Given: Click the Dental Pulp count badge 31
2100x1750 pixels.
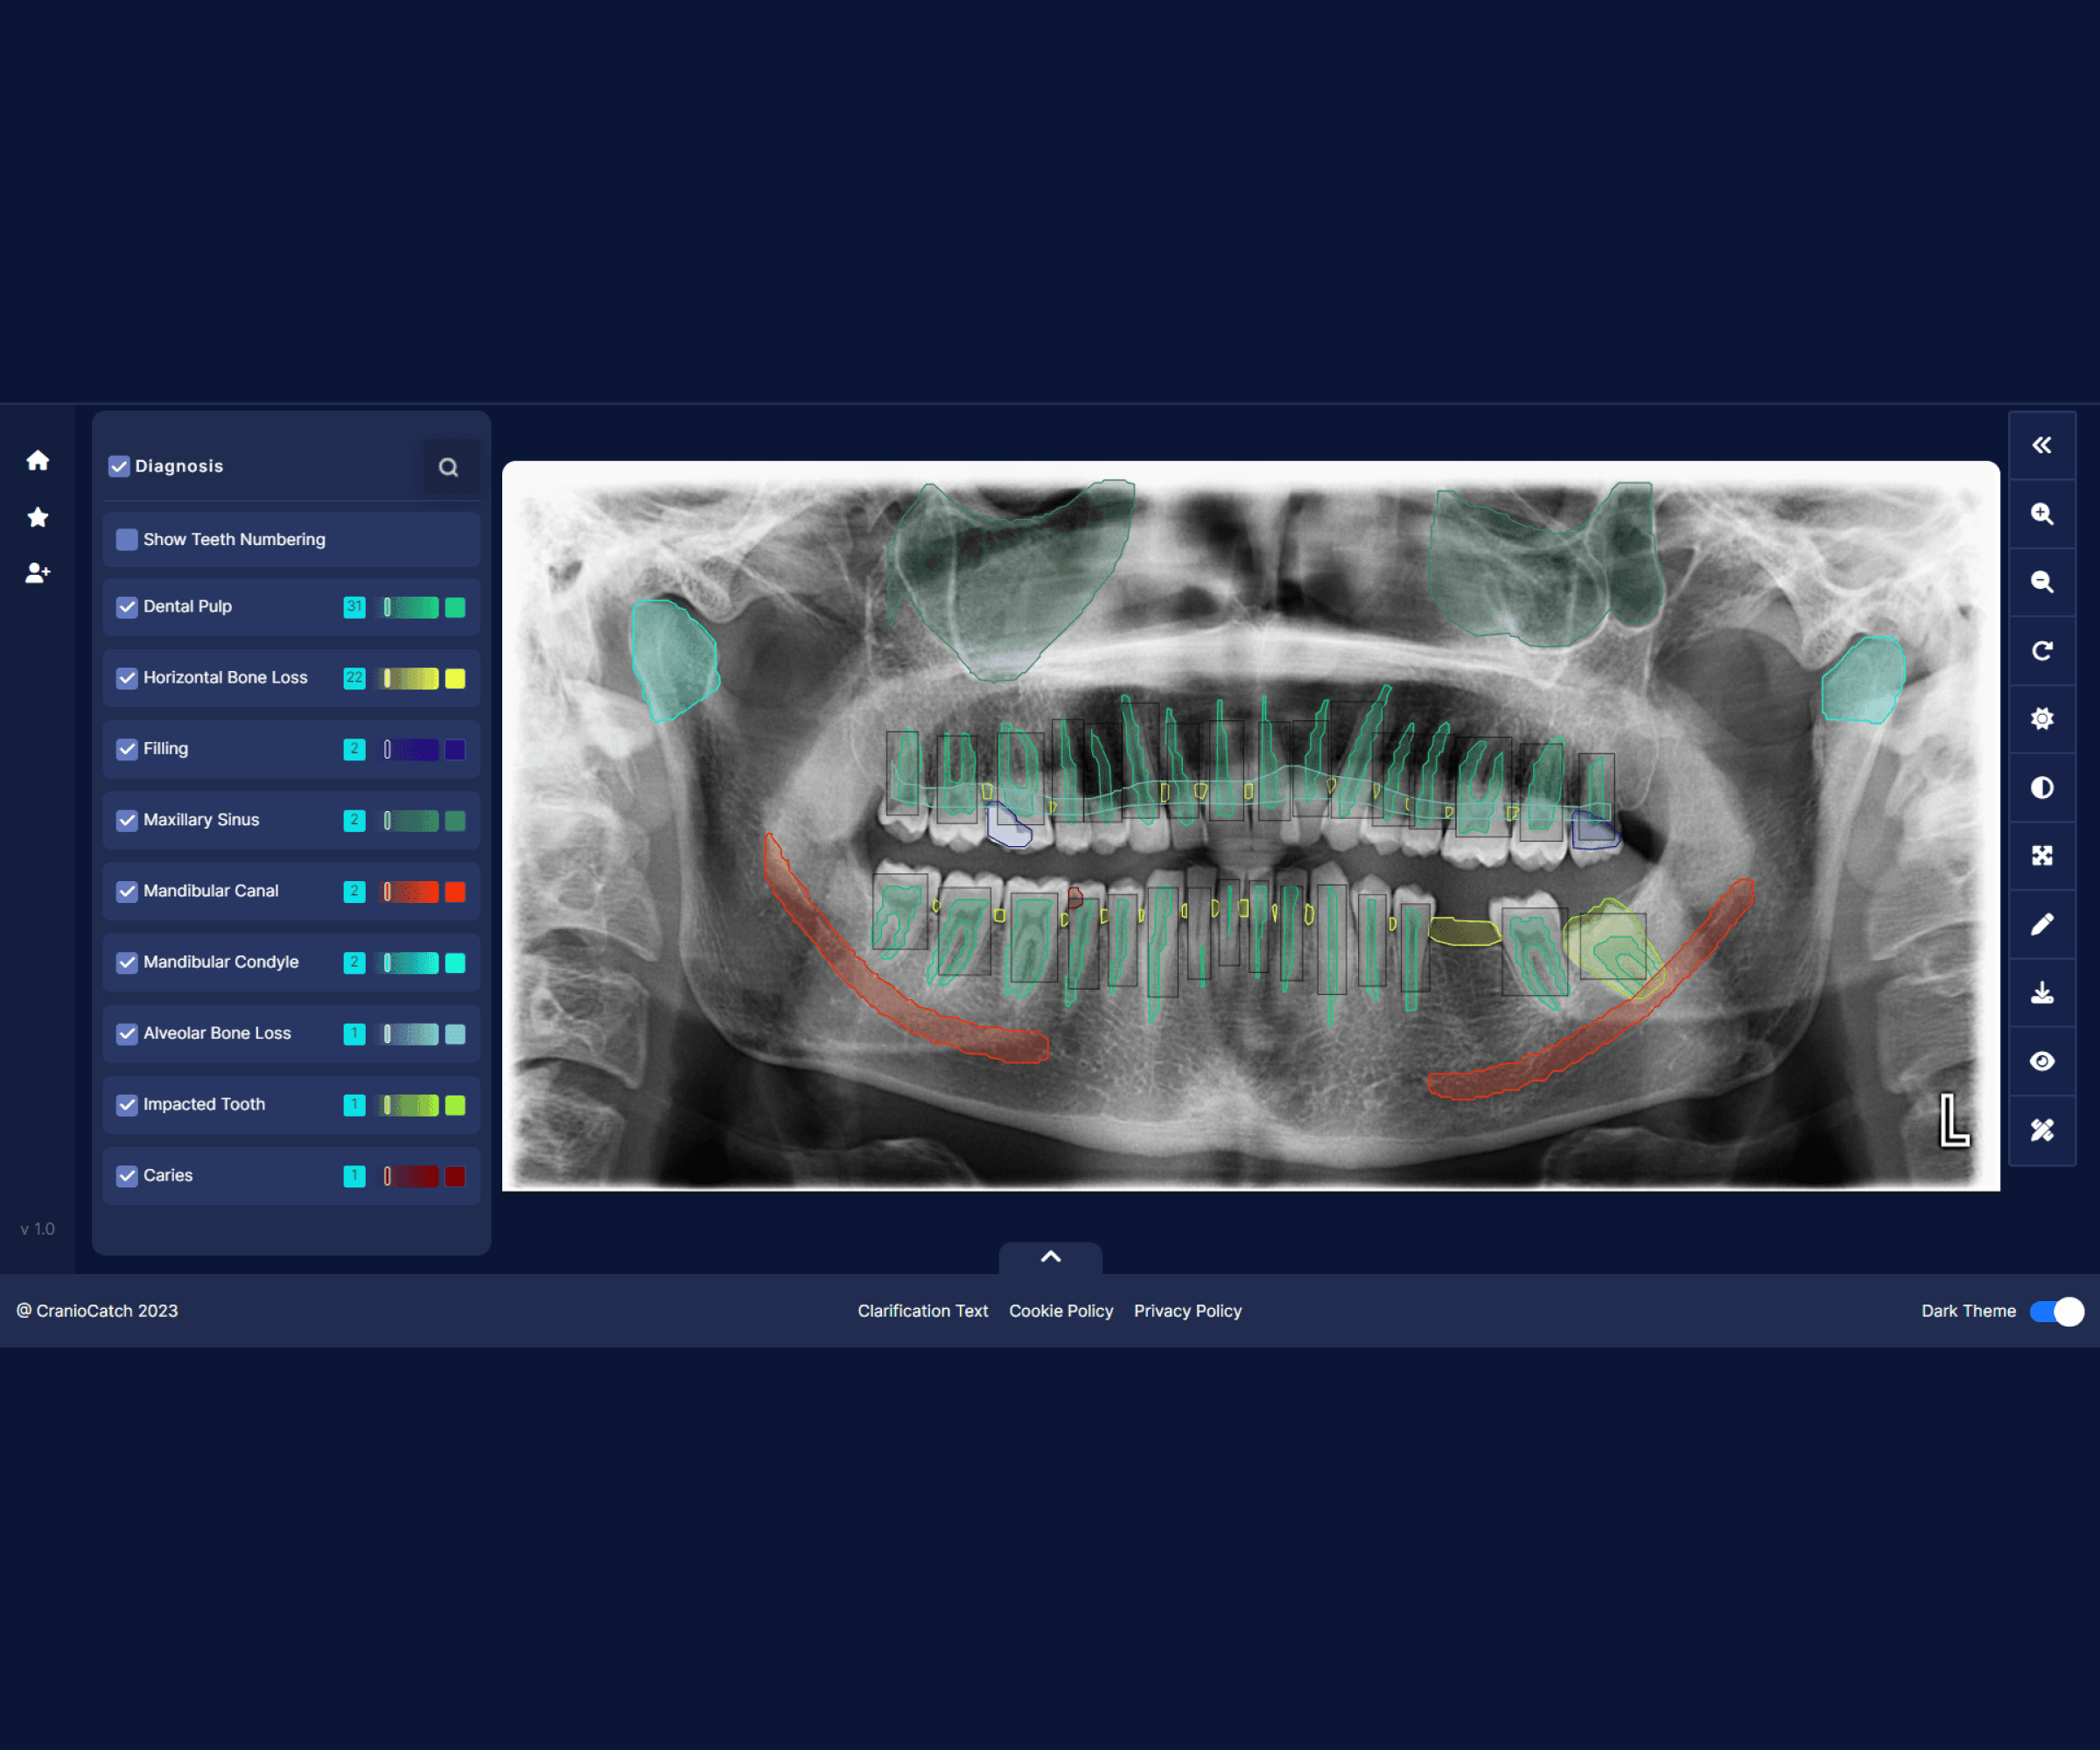Looking at the screenshot, I should 354,607.
